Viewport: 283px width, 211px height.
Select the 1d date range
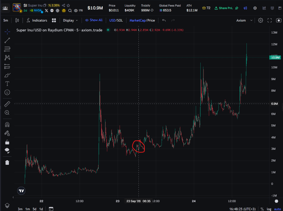(x=41, y=209)
